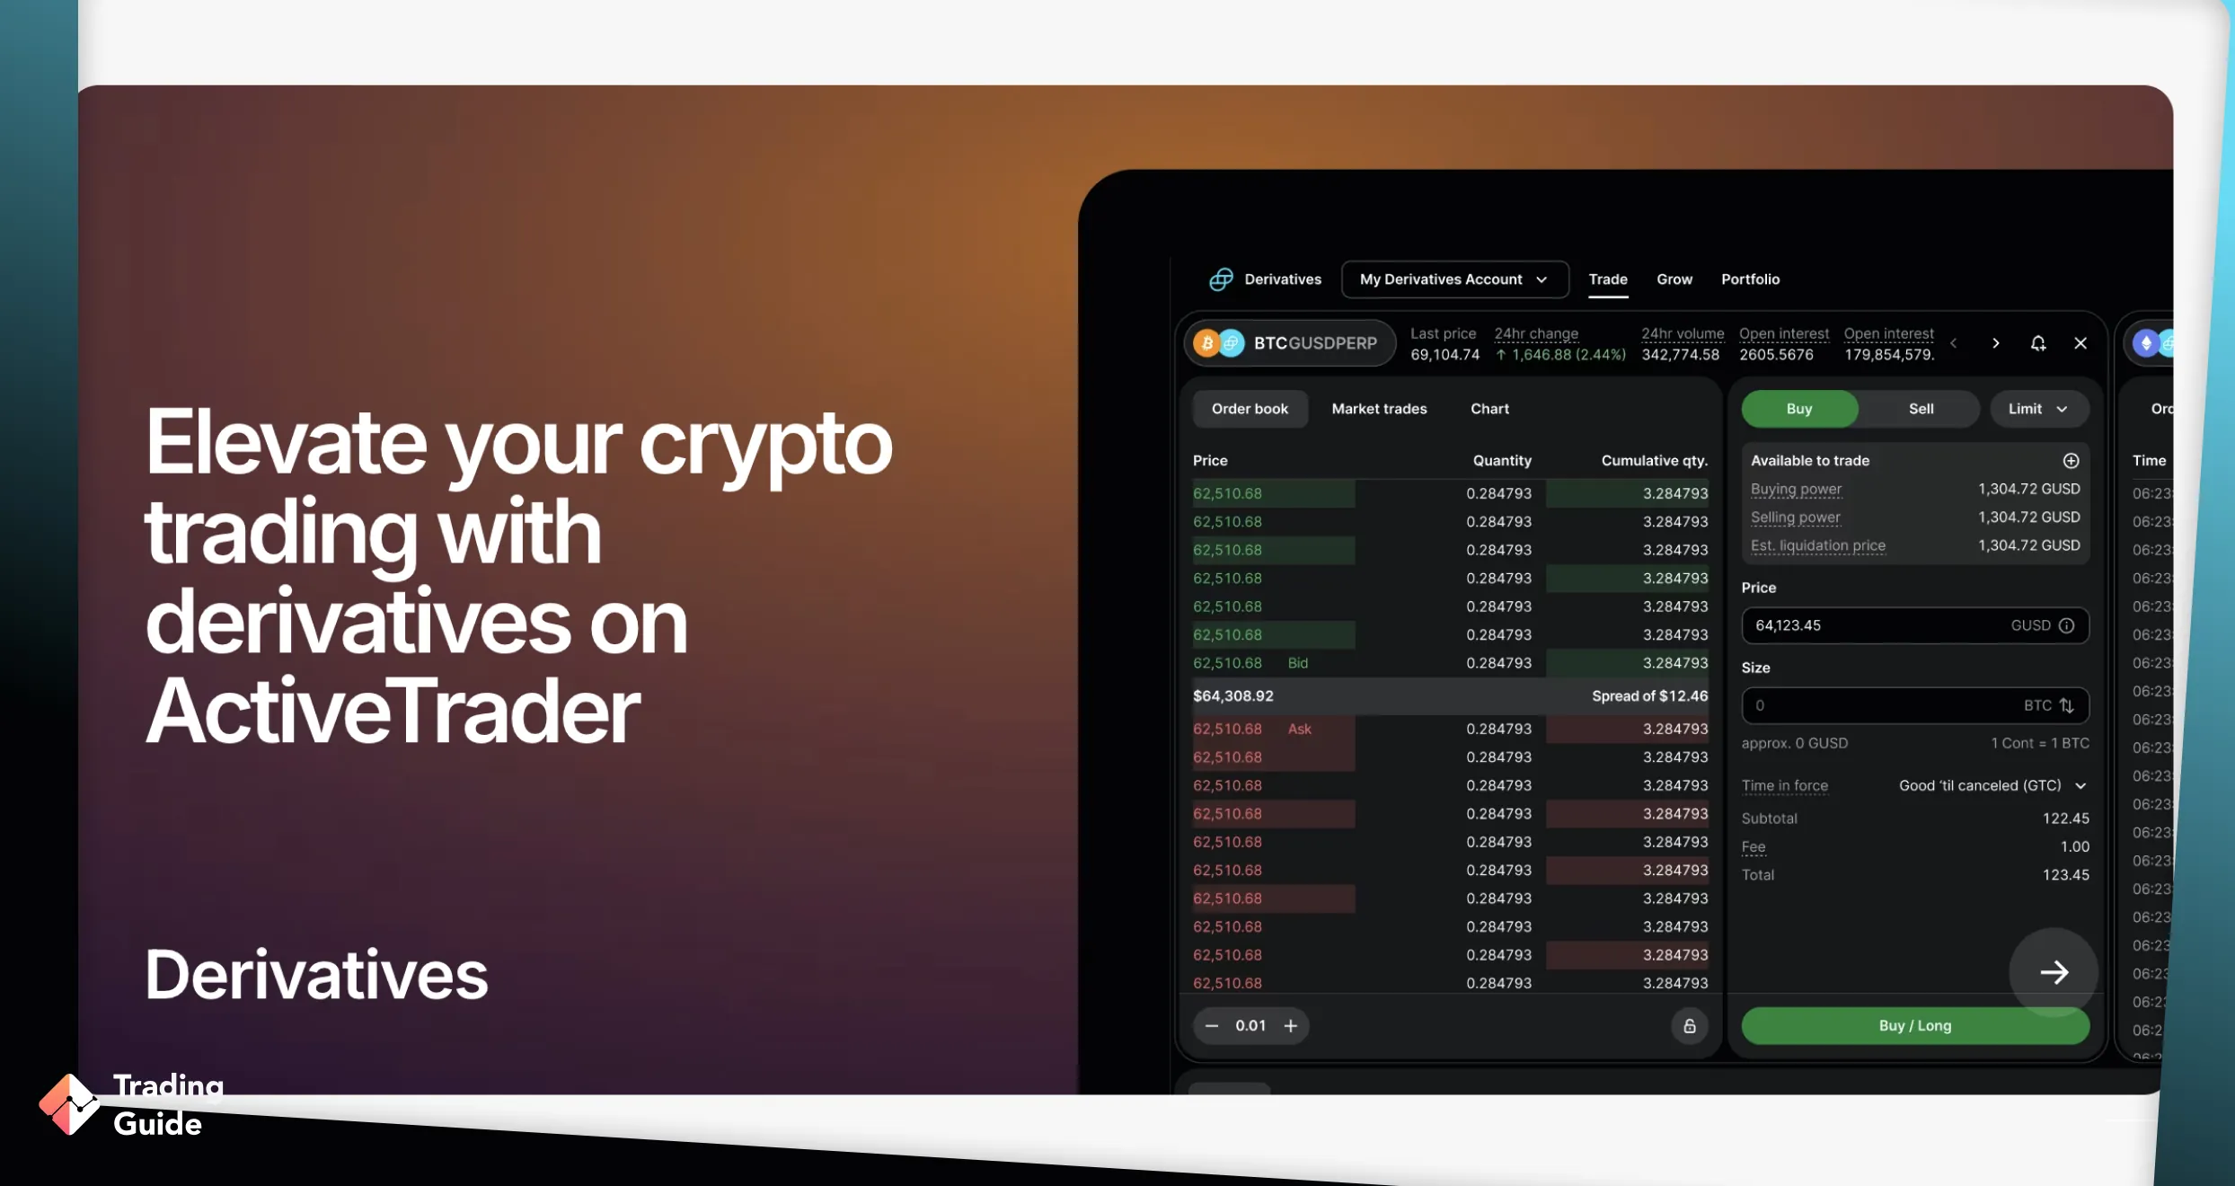Click the Portfolio menu item
Viewport: 2235px width, 1186px height.
[1750, 279]
